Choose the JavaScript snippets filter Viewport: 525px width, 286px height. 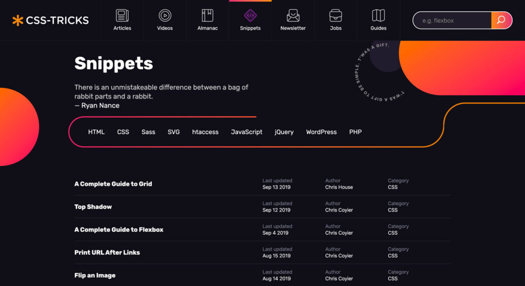[x=247, y=132]
